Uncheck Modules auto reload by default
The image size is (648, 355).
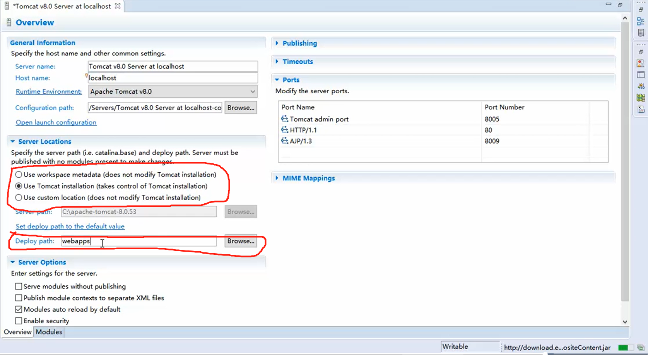[19, 309]
